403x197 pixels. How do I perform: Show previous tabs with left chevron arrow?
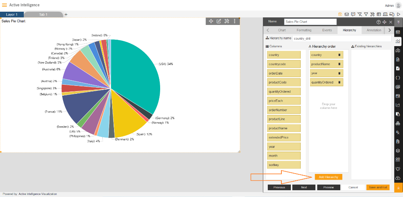point(268,30)
